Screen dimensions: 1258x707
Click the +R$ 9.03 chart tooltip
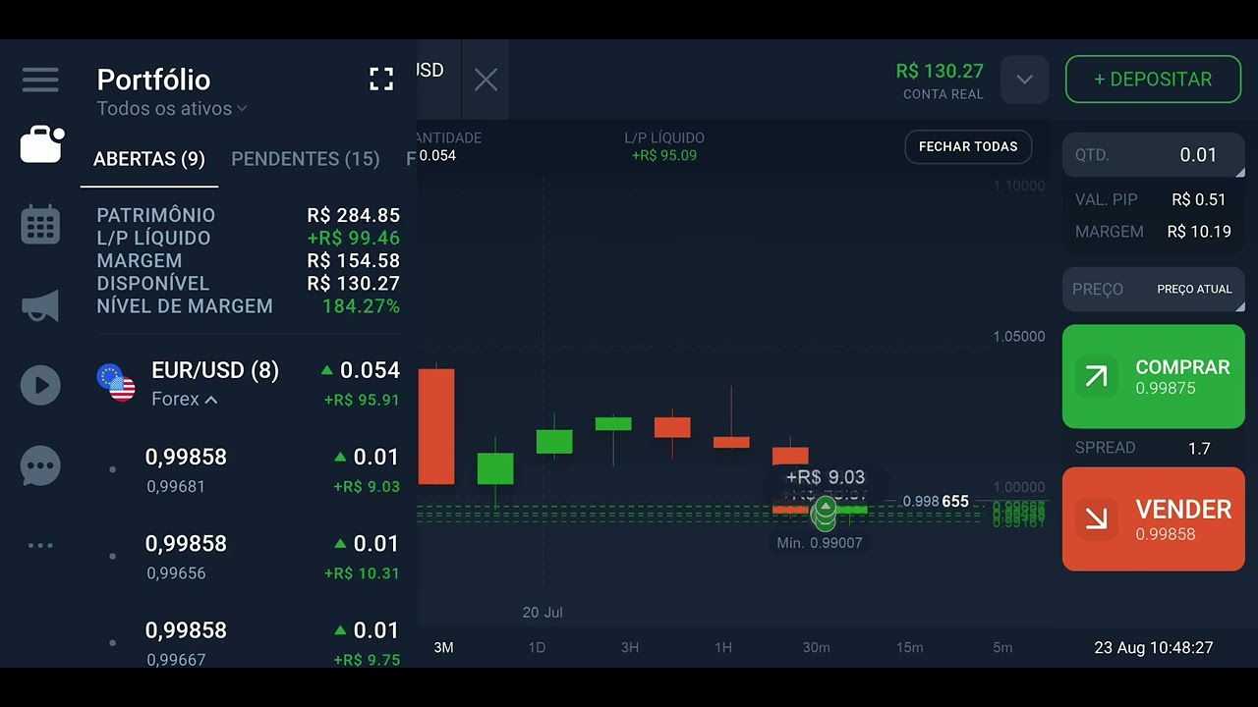pyautogui.click(x=826, y=477)
